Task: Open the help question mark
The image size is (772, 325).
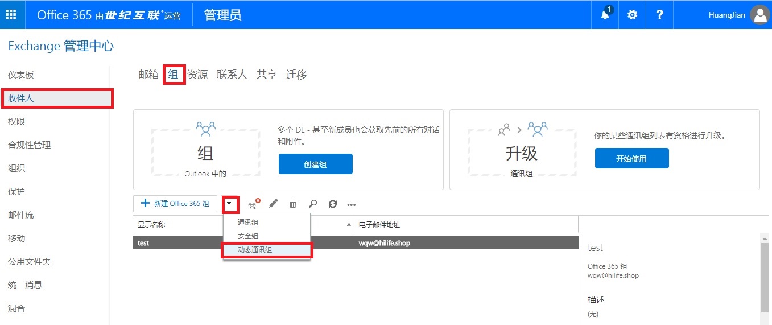Action: coord(659,15)
